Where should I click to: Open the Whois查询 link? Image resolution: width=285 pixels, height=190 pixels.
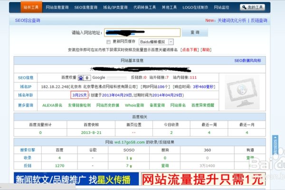(134, 105)
